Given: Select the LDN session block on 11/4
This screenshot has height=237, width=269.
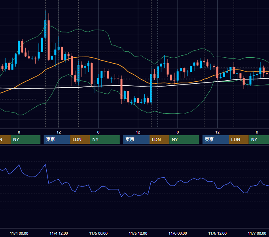Looking at the screenshot, I should (80, 139).
